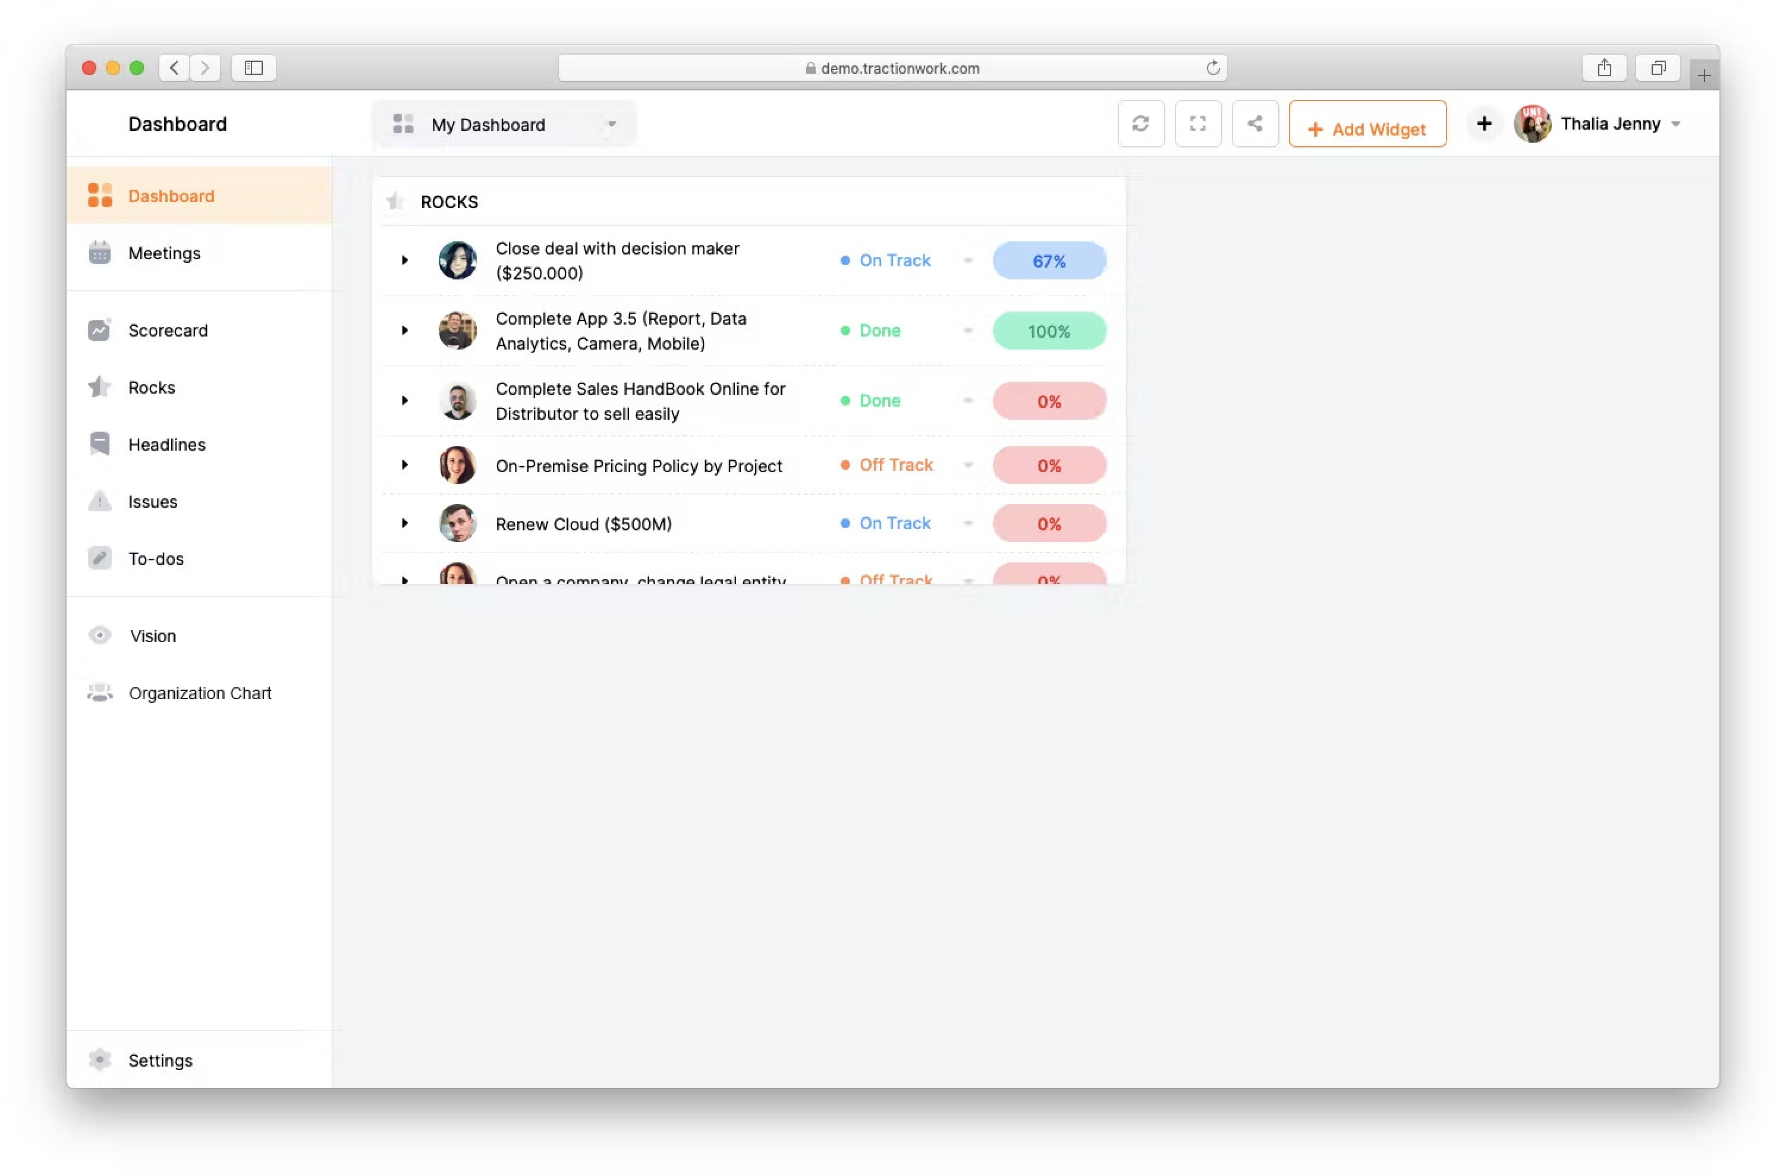The image size is (1786, 1176).
Task: Go to Issues warning icon
Action: [x=99, y=501]
